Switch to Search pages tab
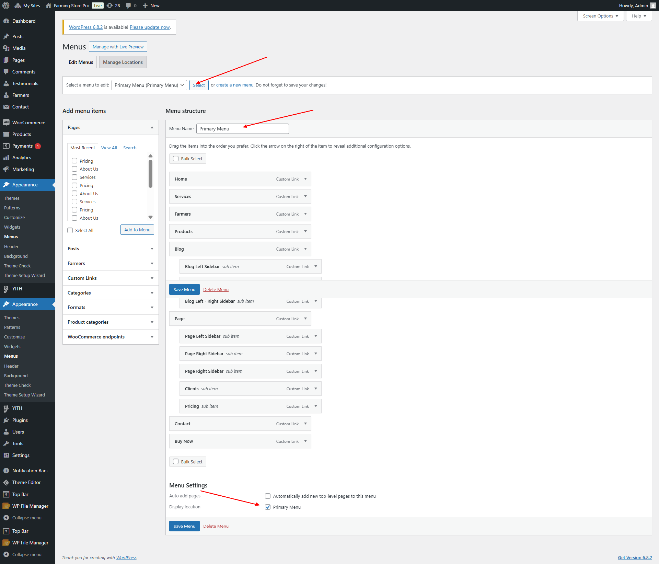 [x=130, y=148]
